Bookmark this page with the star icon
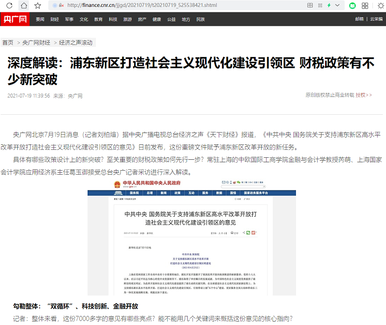 pos(38,5)
